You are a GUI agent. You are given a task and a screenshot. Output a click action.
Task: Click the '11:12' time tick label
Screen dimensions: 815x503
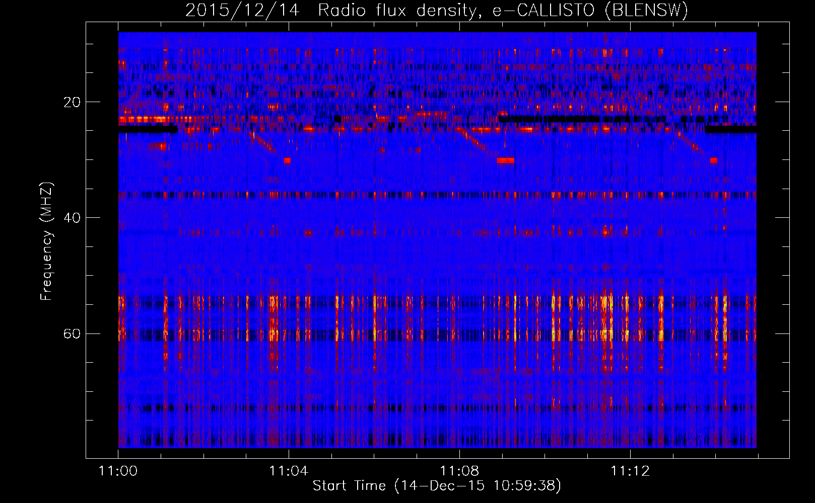pos(630,471)
